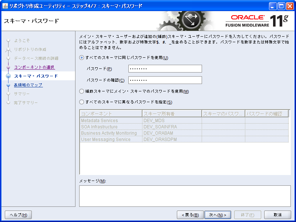Click the ヘルプ button
Image resolution: width=296 pixels, height=222 pixels.
coord(17,214)
